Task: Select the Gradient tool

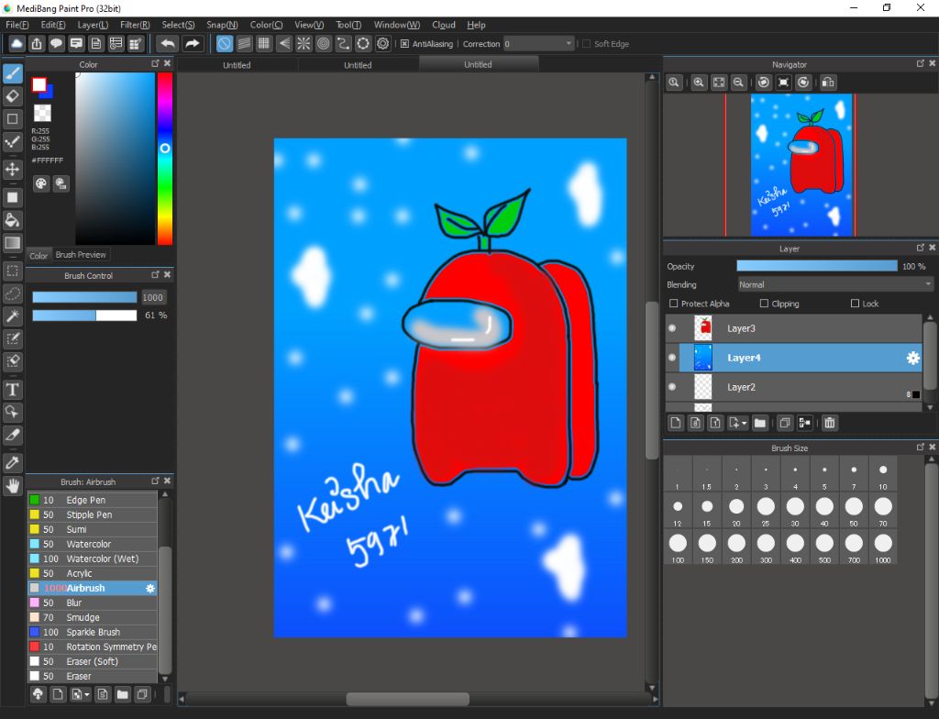Action: coord(13,243)
